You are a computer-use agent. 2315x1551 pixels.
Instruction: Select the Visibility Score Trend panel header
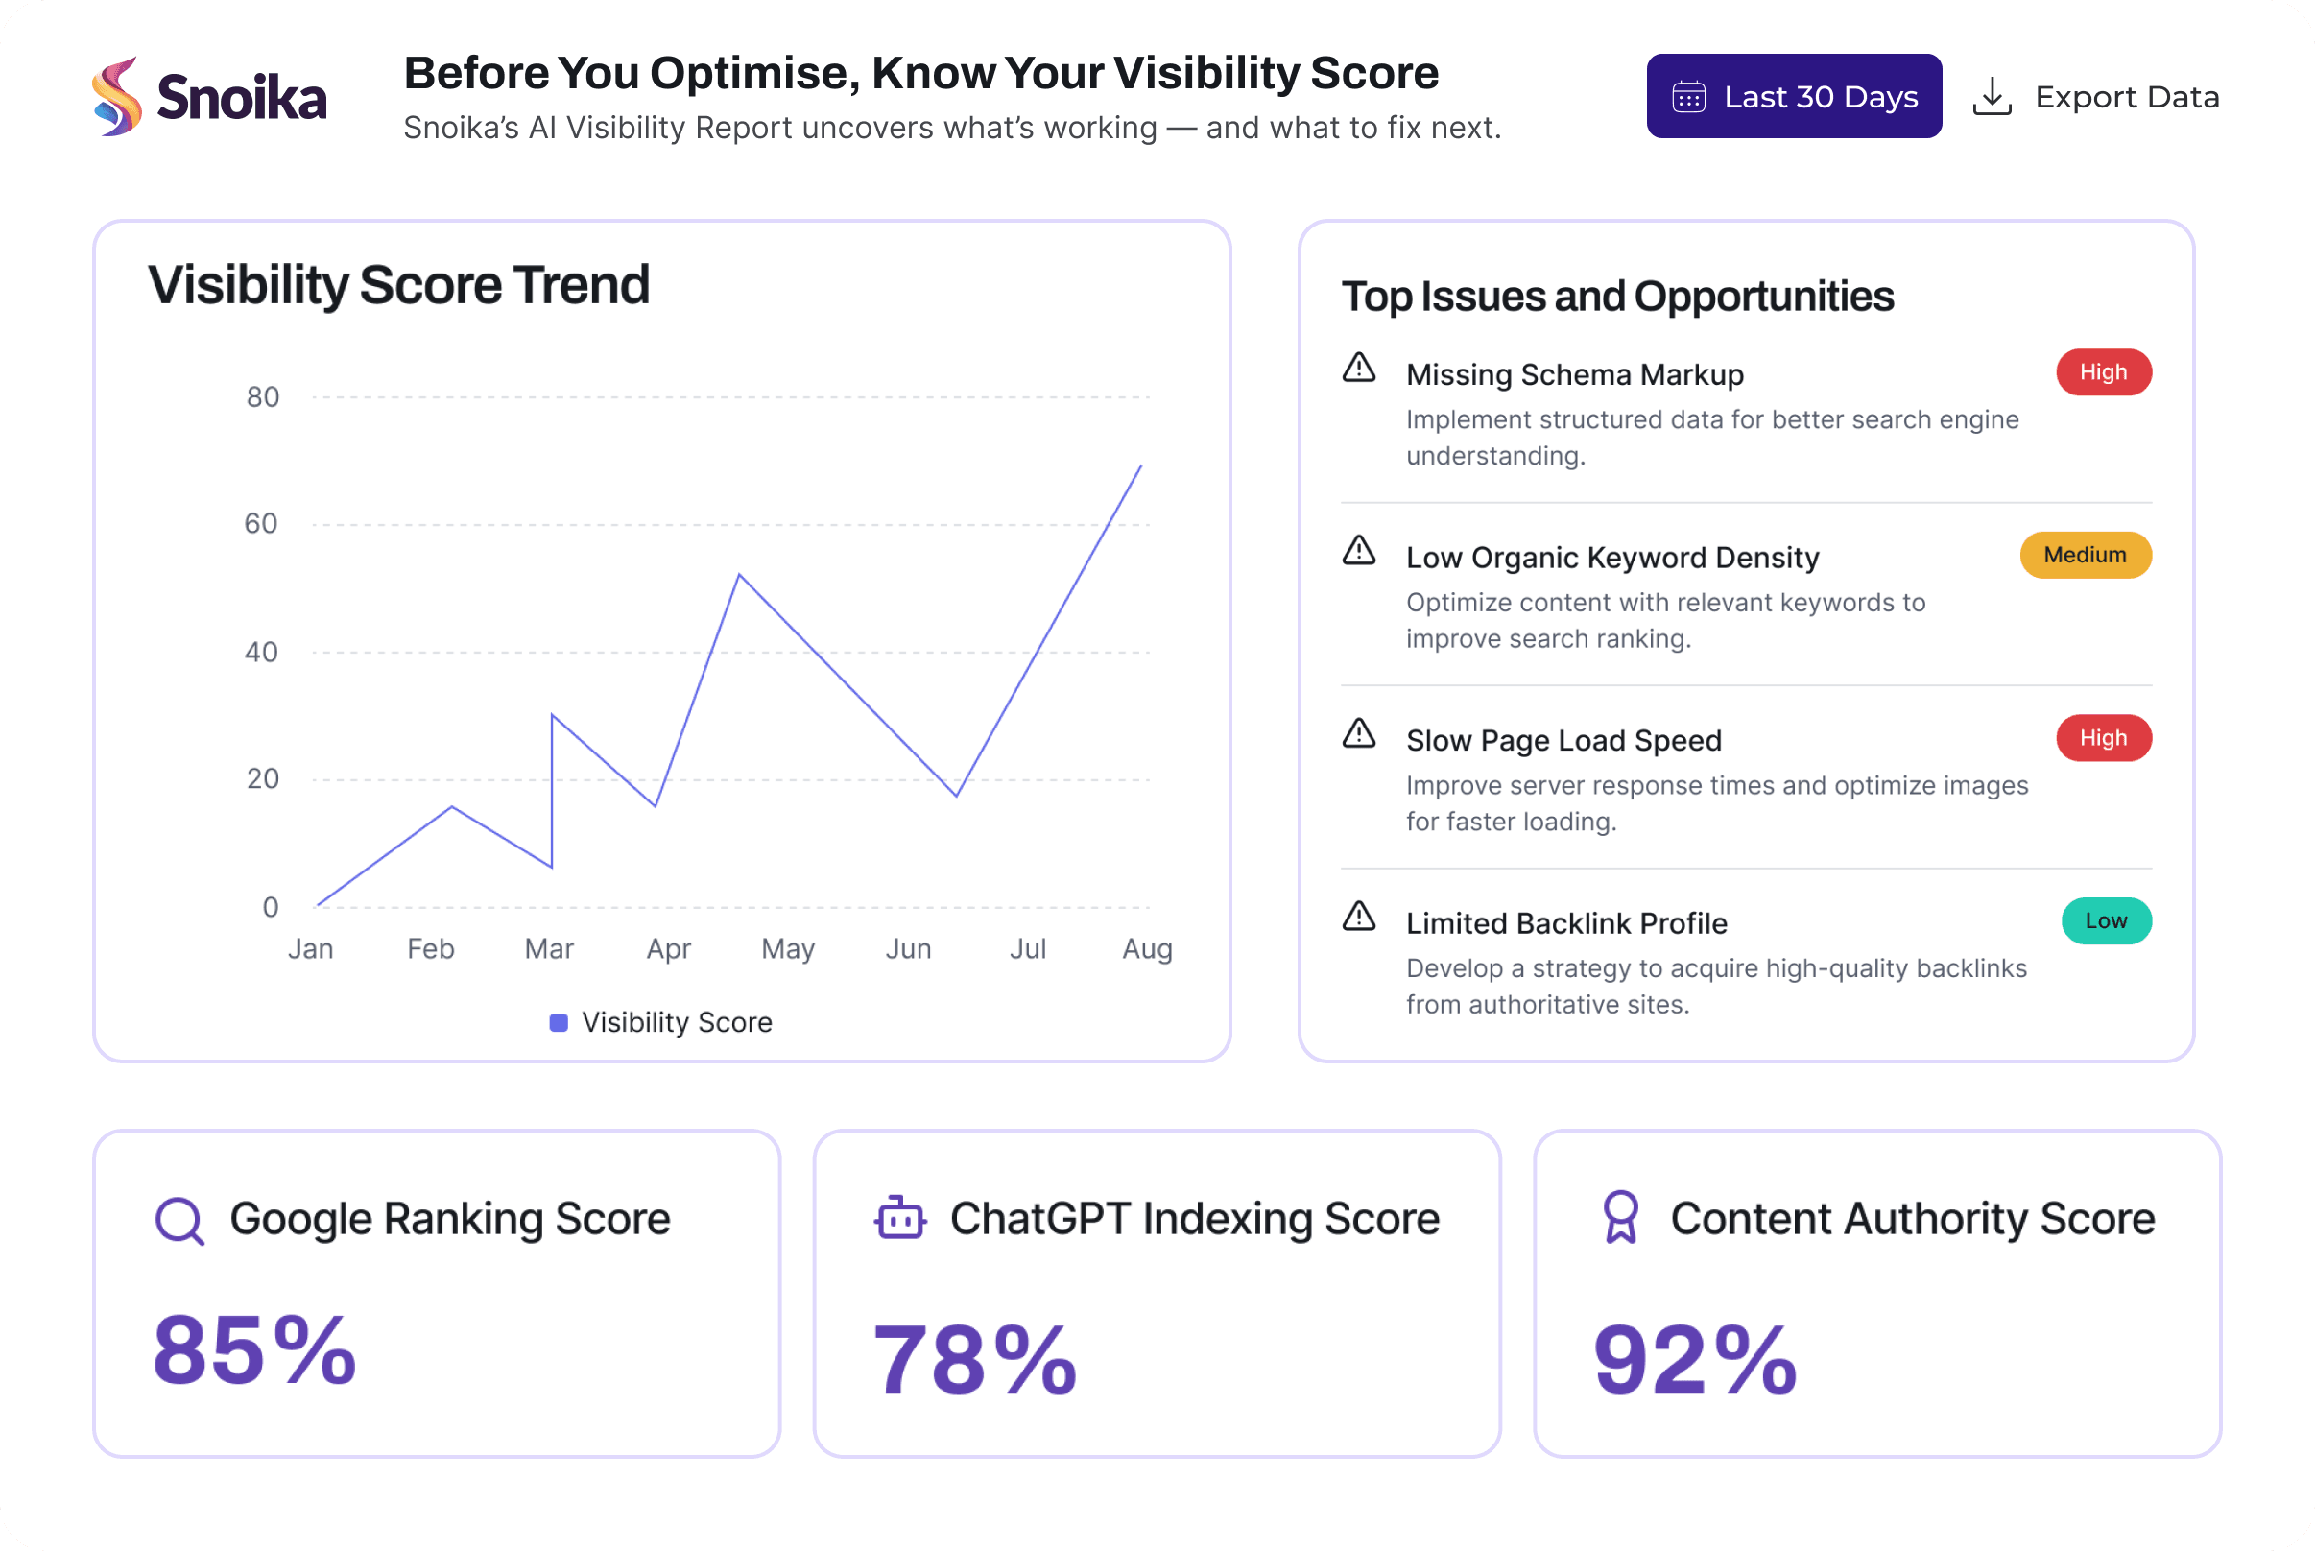[x=399, y=285]
